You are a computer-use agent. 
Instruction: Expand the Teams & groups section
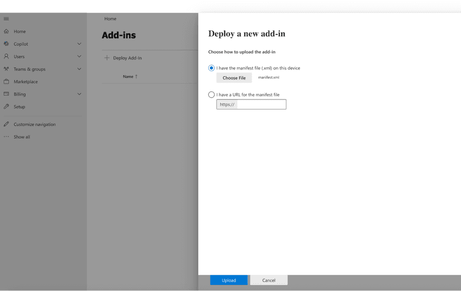pos(79,69)
